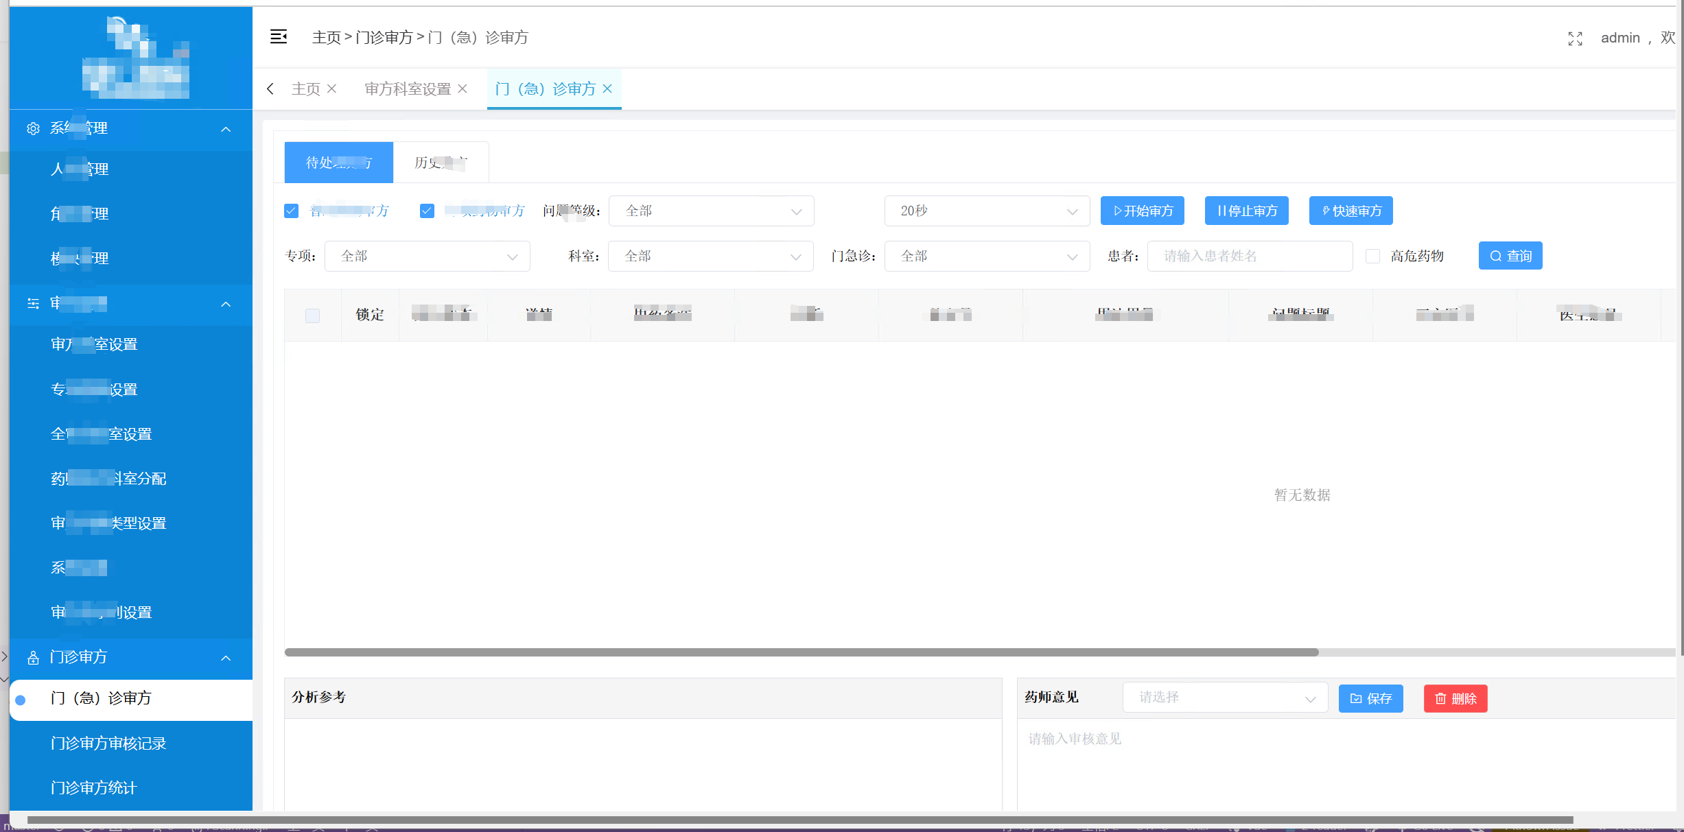Click the 锁定 column header
Image resolution: width=1684 pixels, height=832 pixels.
[370, 314]
